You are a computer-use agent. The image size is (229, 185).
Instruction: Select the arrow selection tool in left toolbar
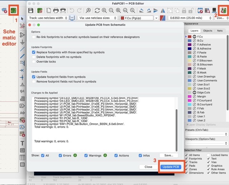22,19
